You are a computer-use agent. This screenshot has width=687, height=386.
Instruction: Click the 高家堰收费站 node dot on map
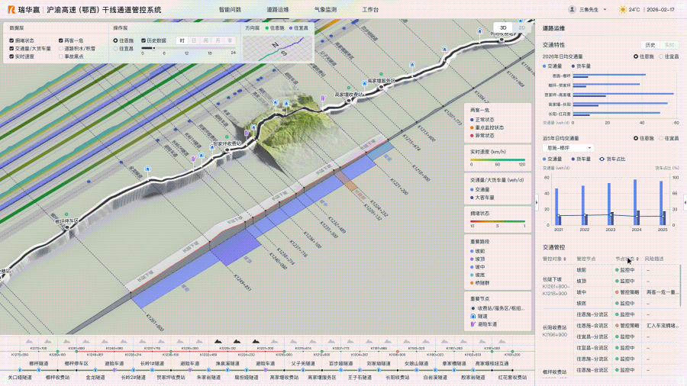coord(349,100)
